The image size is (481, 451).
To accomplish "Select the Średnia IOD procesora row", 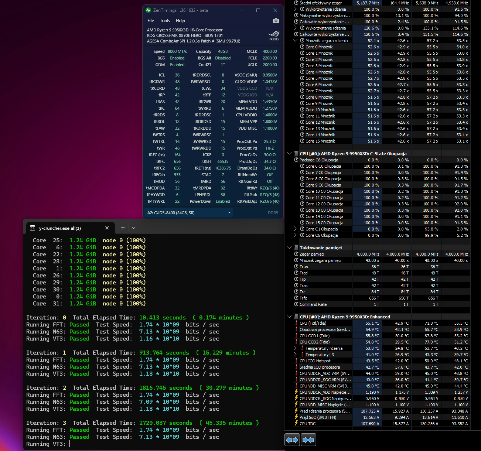I will (x=382, y=367).
